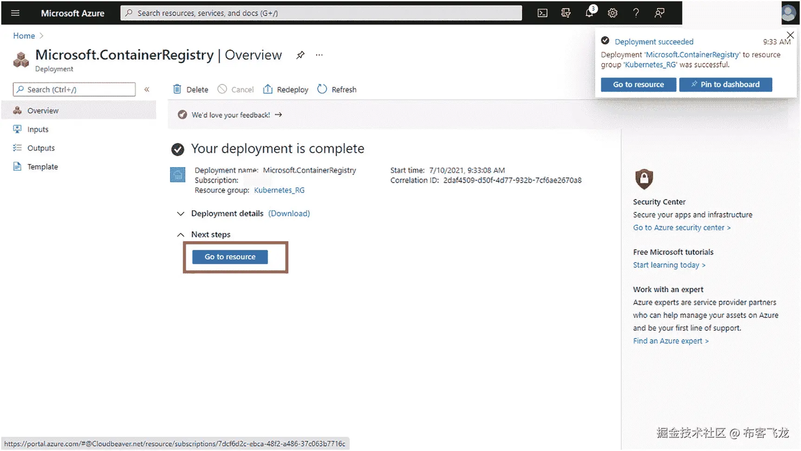Open the Microsoft.ContainerRegistry link in the notification

pyautogui.click(x=692, y=55)
